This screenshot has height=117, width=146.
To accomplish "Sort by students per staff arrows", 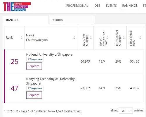I will point(107,38).
